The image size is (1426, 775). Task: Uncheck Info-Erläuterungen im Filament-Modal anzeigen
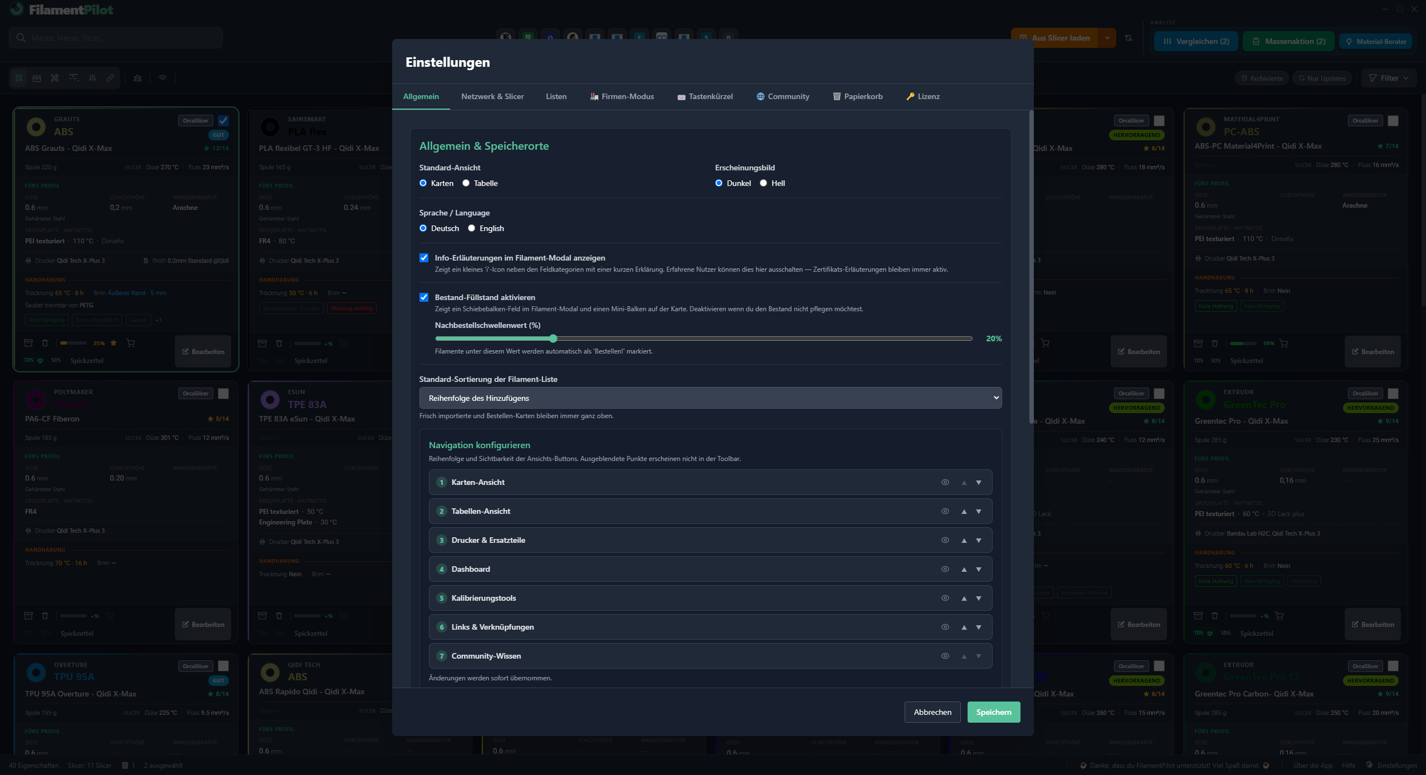click(x=424, y=258)
